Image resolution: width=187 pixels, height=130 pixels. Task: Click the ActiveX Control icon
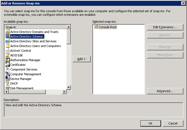[x=8, y=50]
